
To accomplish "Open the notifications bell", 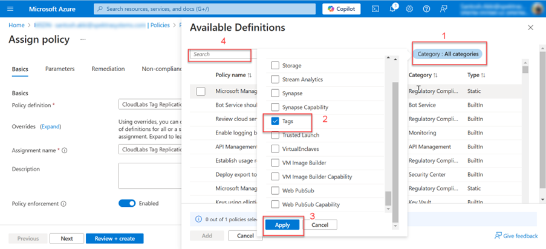I will coord(392,9).
